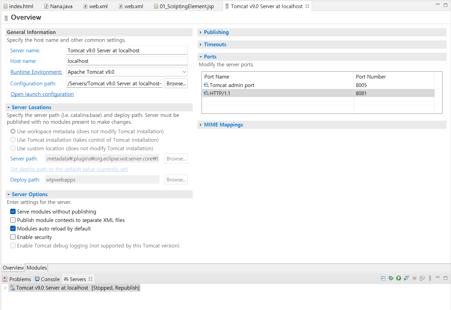451x310 pixels.
Task: Maximize the editor area
Action: tap(446, 5)
